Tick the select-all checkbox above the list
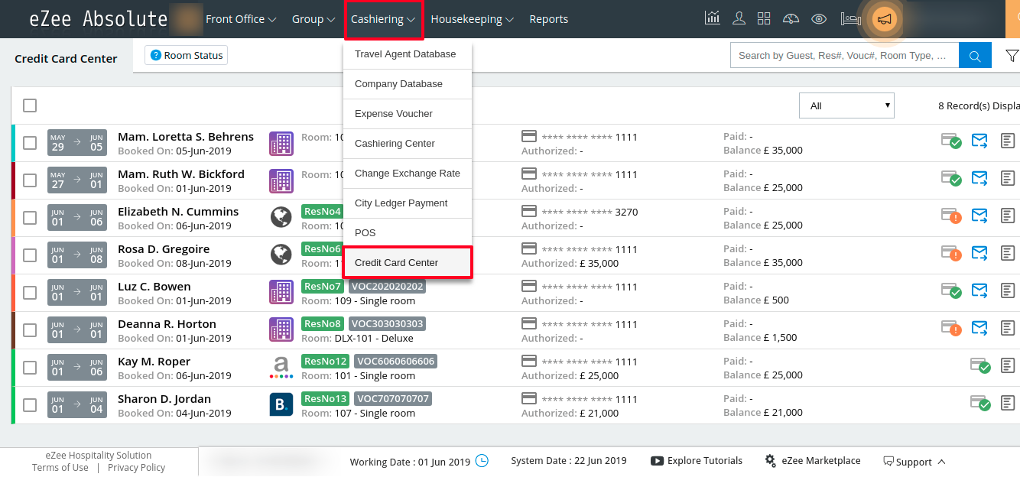The image size is (1020, 477). (x=30, y=105)
